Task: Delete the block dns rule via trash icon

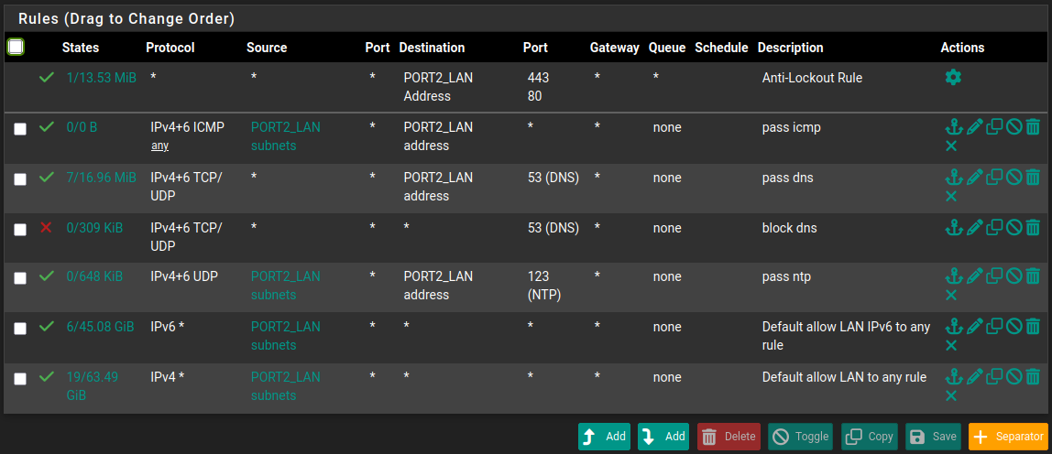Action: [1033, 227]
